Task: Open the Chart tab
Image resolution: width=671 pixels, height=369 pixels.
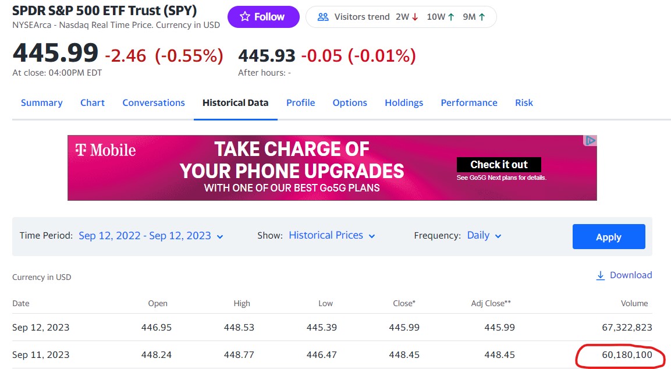Action: pos(93,102)
